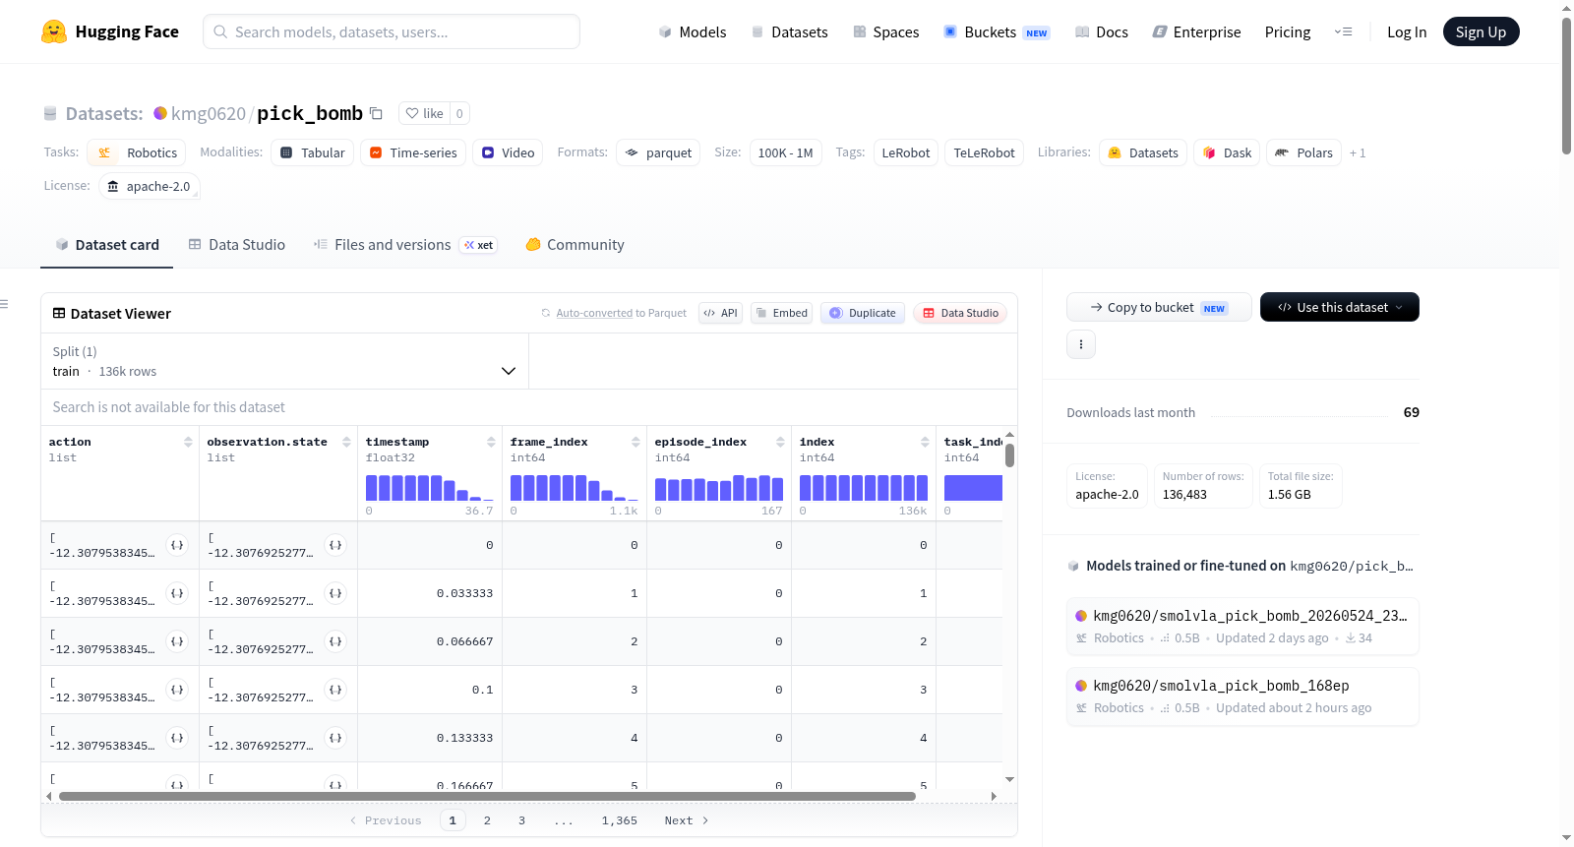Open Buckets in top navigation

(998, 32)
